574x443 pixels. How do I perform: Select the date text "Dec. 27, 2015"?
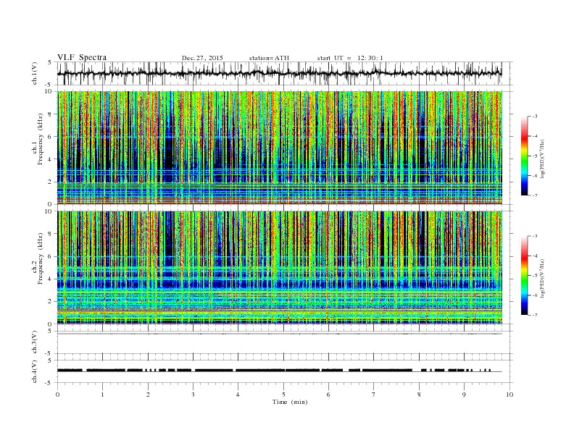[x=202, y=58]
